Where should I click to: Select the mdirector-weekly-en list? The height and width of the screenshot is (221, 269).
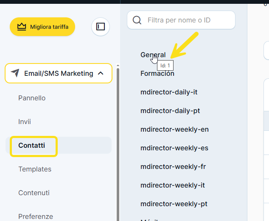pos(174,129)
